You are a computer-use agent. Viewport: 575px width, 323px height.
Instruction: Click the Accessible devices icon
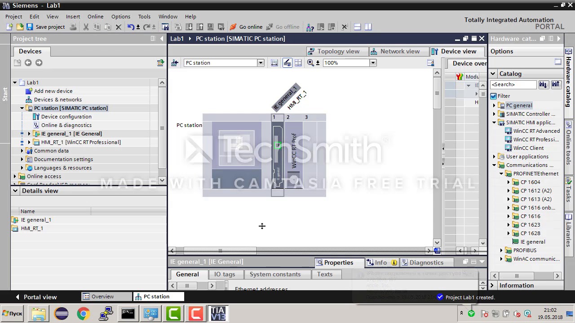[310, 27]
